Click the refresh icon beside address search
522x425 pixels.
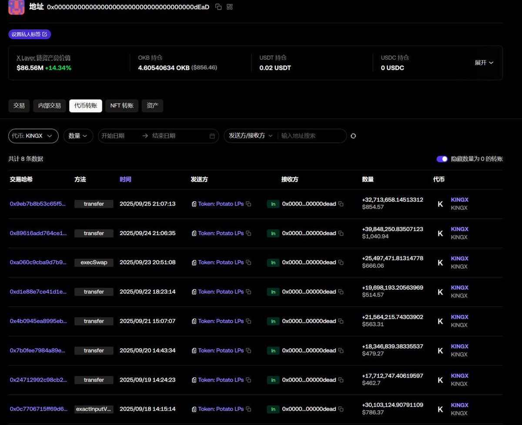[x=353, y=136]
